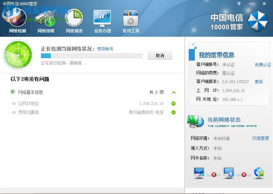This screenshot has width=273, height=194.
Task: Click the 我的宽带信息 panel heading
Action: 217,55
